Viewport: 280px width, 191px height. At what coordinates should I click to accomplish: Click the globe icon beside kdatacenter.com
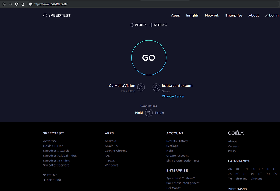(156, 87)
